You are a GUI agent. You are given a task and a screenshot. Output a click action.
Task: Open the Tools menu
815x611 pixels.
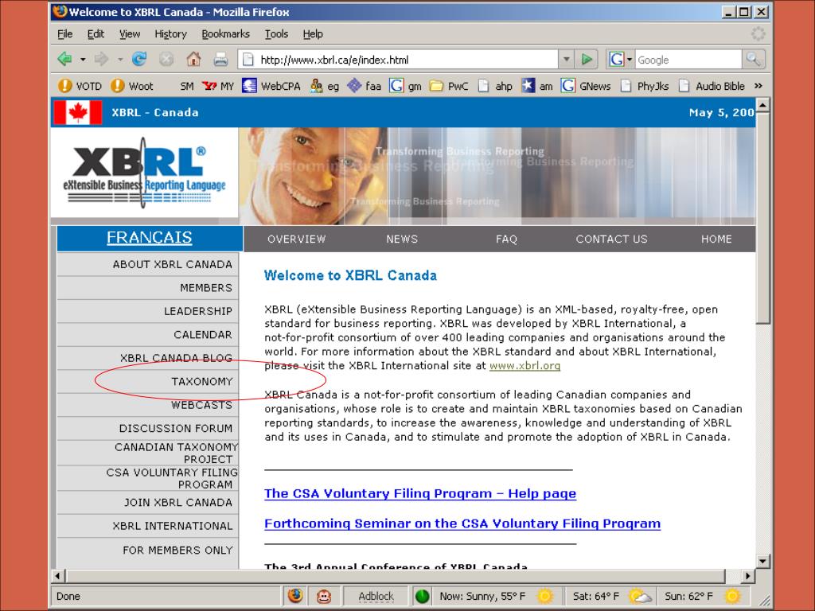(276, 33)
